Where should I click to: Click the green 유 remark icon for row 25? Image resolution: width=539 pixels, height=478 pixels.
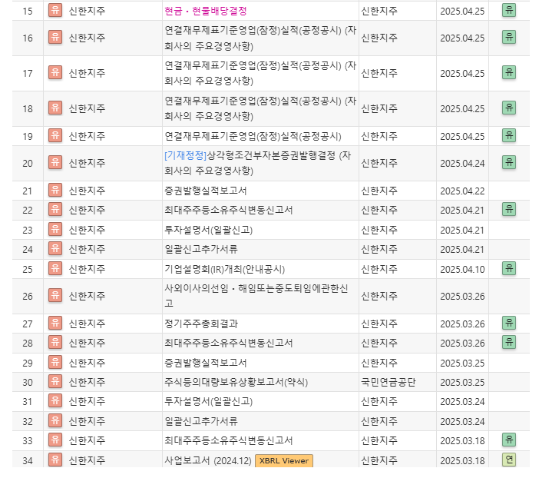click(509, 268)
